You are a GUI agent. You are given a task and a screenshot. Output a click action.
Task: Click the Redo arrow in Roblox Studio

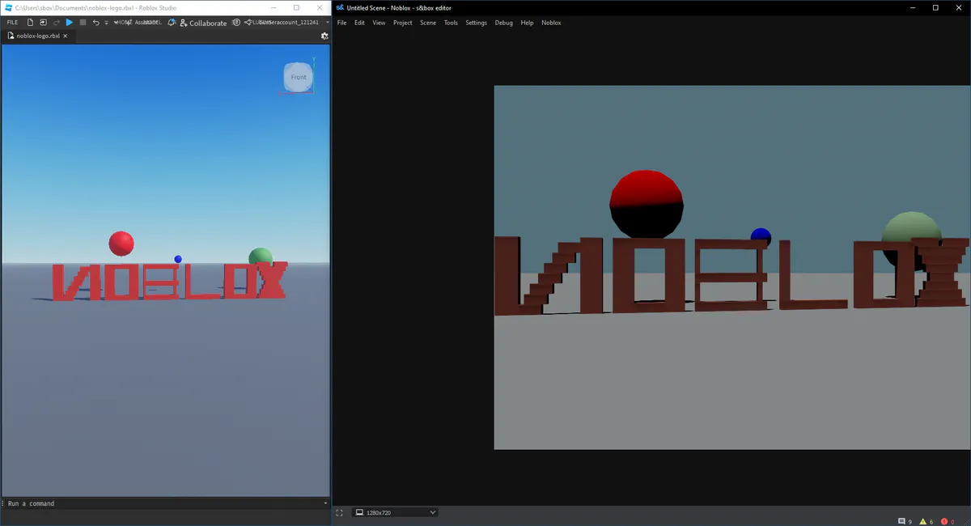click(x=57, y=23)
